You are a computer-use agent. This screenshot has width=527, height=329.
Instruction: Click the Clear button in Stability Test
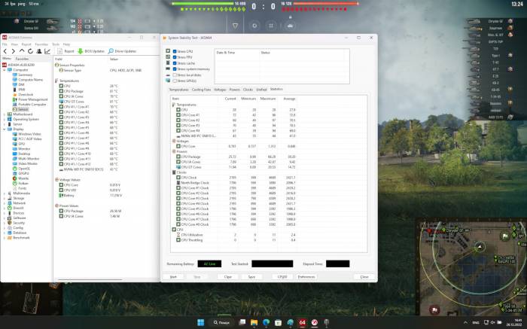tap(228, 276)
